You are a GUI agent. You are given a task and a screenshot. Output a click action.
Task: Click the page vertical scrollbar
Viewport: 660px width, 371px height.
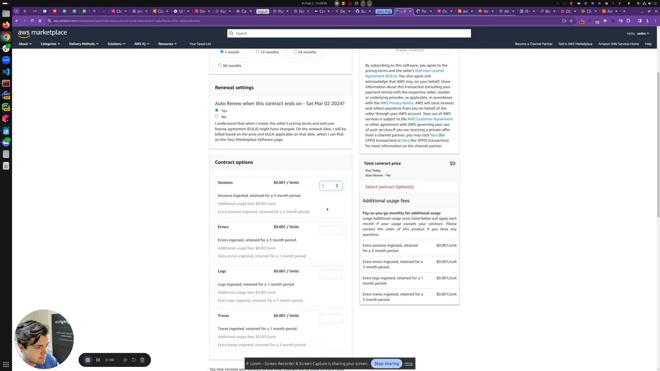[657, 144]
